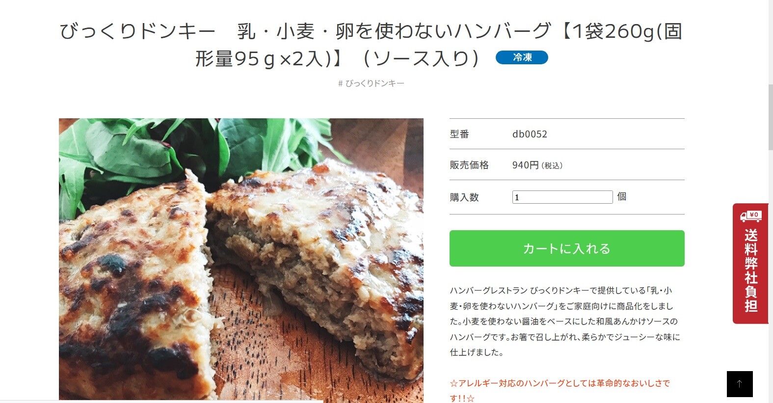Viewport: 773px width, 403px height.
Task: Click the quantity input field
Action: [562, 197]
